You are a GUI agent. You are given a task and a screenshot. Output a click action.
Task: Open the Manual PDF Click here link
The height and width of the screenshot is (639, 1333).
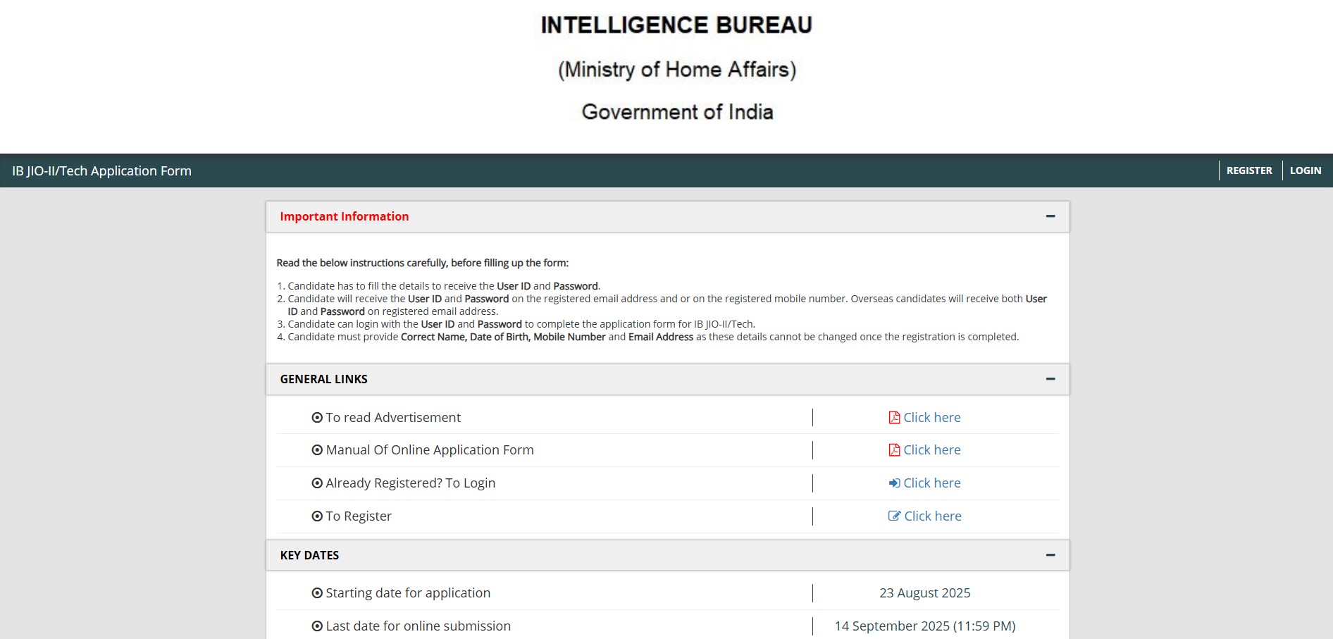[931, 449]
